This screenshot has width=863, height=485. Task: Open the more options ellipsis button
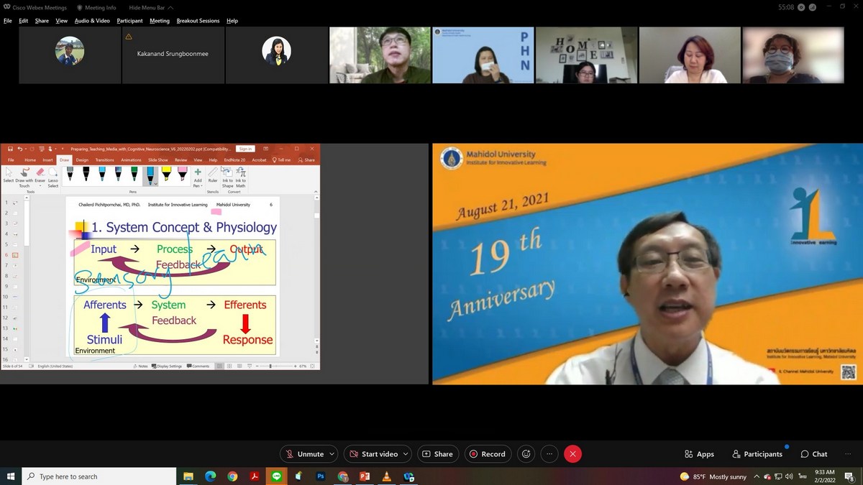549,454
